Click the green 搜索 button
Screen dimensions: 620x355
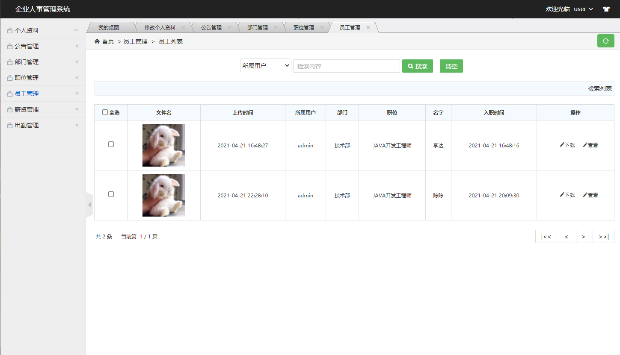pyautogui.click(x=417, y=66)
